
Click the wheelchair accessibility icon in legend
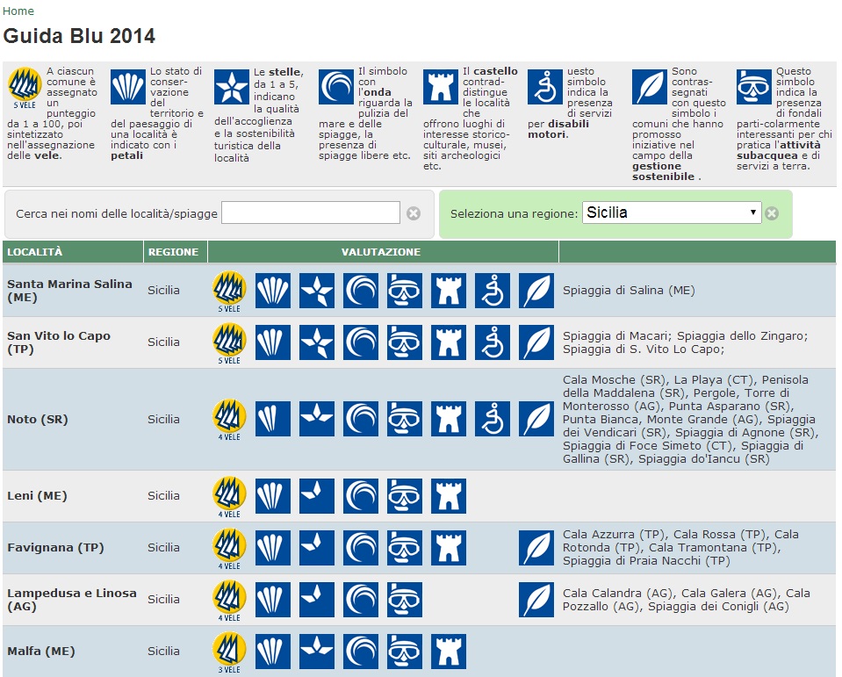pyautogui.click(x=544, y=87)
